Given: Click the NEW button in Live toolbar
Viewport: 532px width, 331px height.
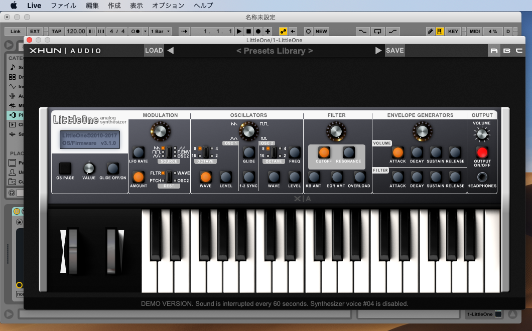Looking at the screenshot, I should click(321, 31).
